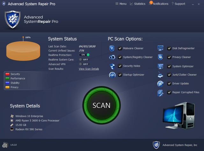204x151 pixels.
Task: Click the Driver Update icon
Action: (x=160, y=84)
